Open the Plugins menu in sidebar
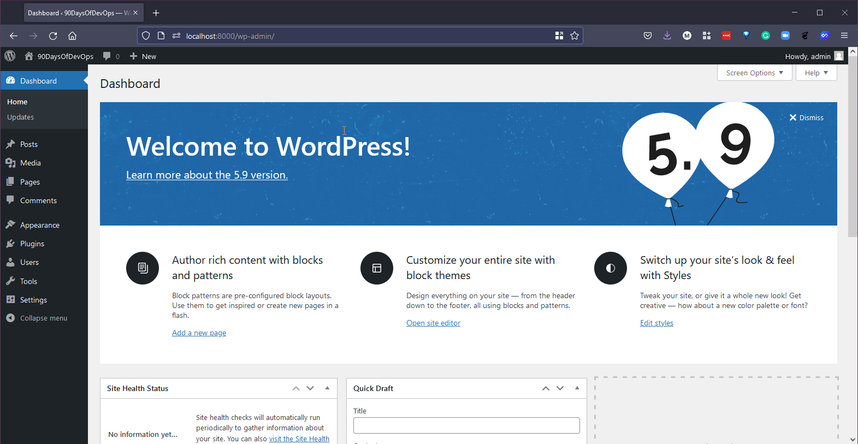This screenshot has width=858, height=444. pos(32,244)
